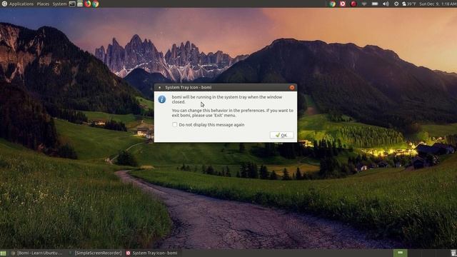
Task: Switch to SimpleScreenRecorder taskbar window
Action: click(x=96, y=253)
